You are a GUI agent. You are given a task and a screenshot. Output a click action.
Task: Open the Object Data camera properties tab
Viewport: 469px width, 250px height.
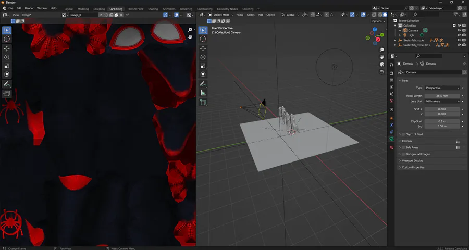pyautogui.click(x=391, y=139)
